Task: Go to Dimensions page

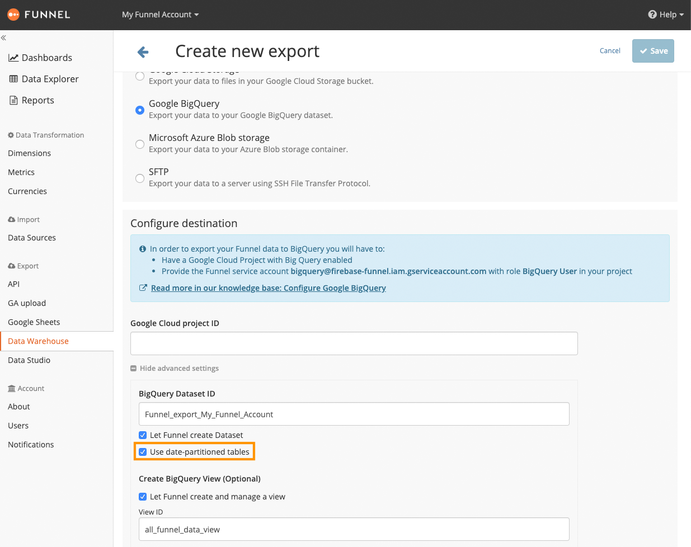Action: pyautogui.click(x=30, y=153)
